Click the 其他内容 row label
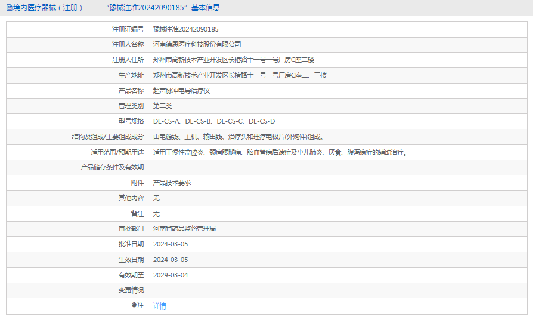Viewport: 533px width, 318px height. [x=131, y=198]
